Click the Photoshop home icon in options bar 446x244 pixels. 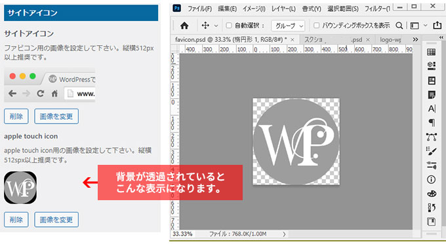pos(184,26)
